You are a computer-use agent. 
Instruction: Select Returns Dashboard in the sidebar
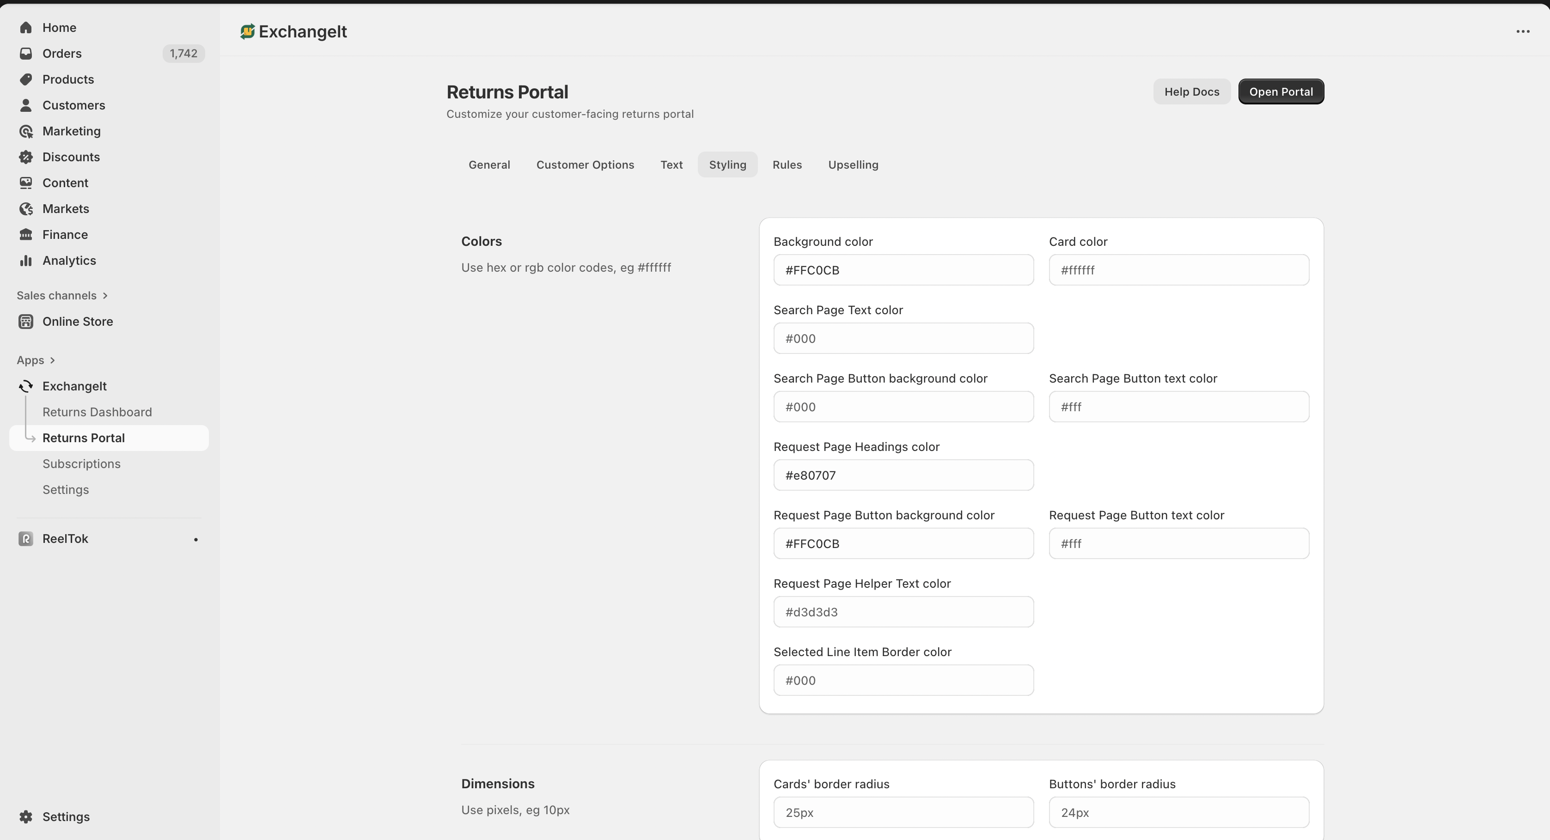coord(97,412)
